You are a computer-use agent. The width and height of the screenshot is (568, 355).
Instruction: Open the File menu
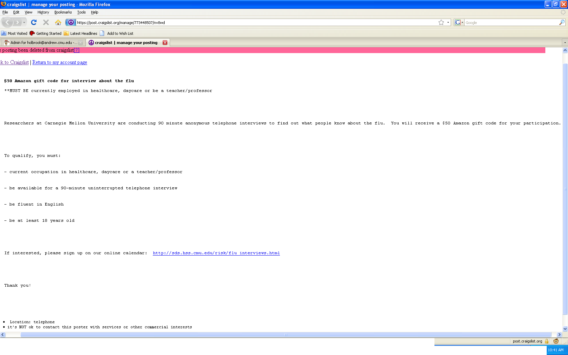5,12
